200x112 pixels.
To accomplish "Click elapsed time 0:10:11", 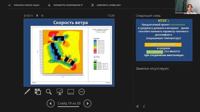I will tap(28, 16).
